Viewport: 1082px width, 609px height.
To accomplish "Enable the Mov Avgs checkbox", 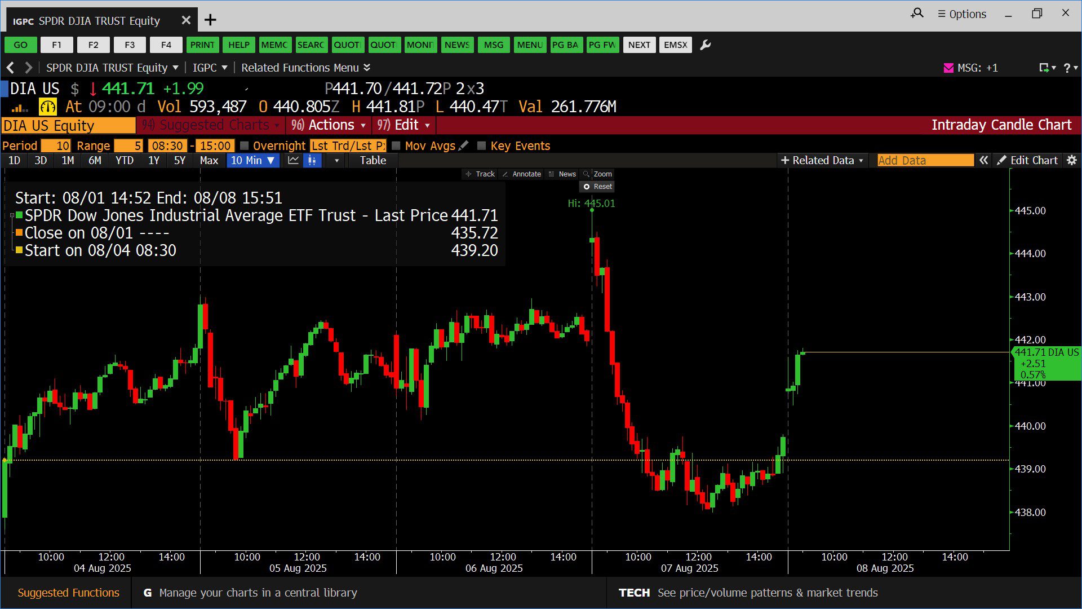I will 396,145.
